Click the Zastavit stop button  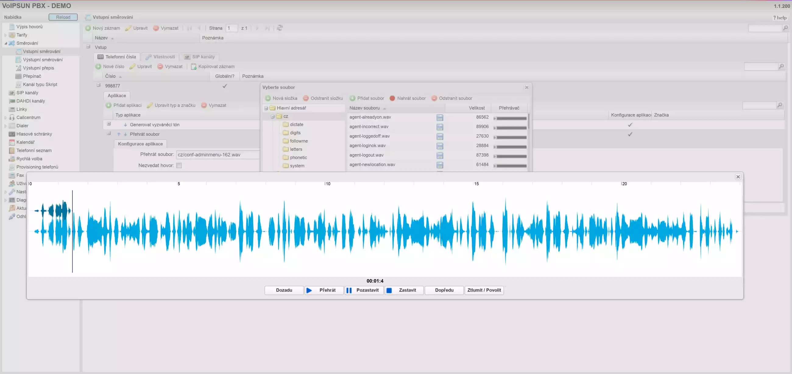[404, 291]
